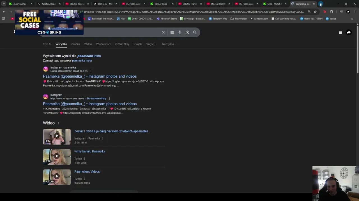This screenshot has height=201, width=359.
Task: Open the Wideo section three-dot options
Action: coord(58,123)
